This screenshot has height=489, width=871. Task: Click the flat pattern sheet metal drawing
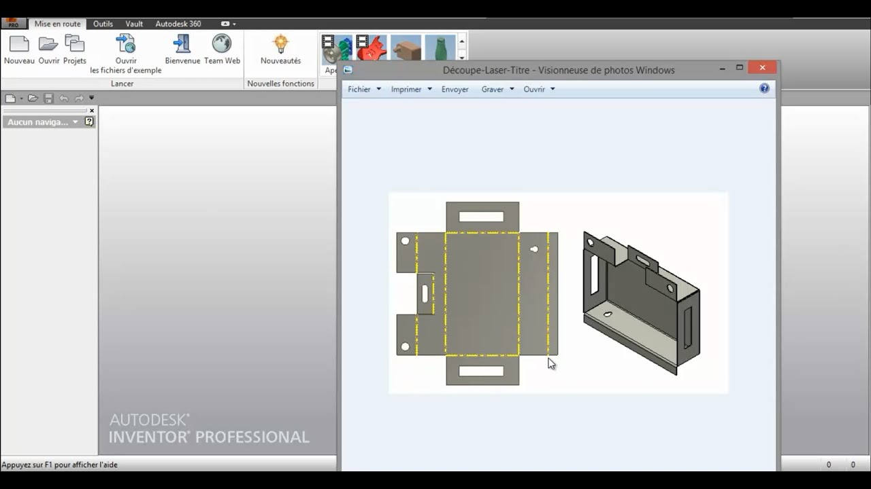point(477,293)
